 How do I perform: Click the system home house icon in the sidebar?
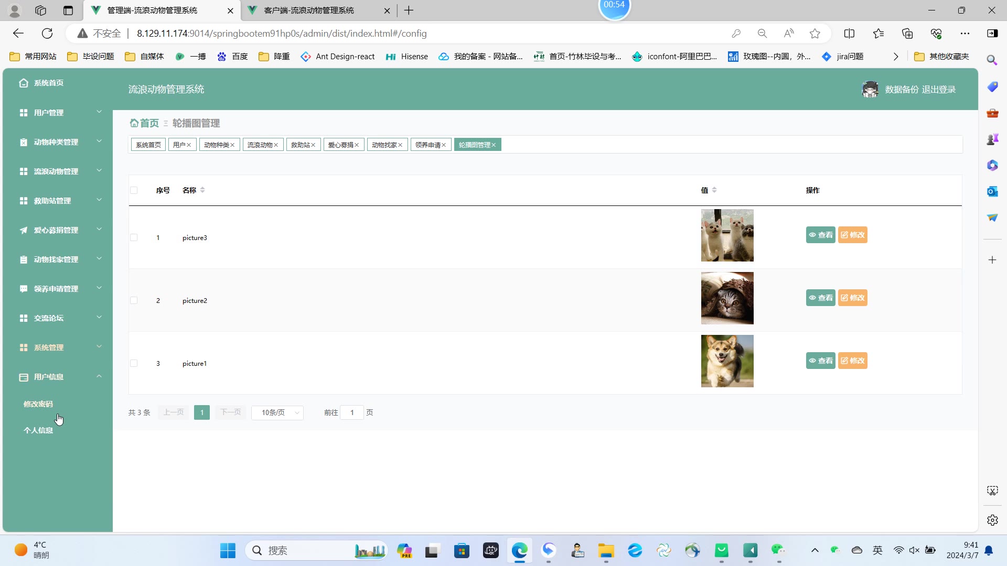pos(24,83)
